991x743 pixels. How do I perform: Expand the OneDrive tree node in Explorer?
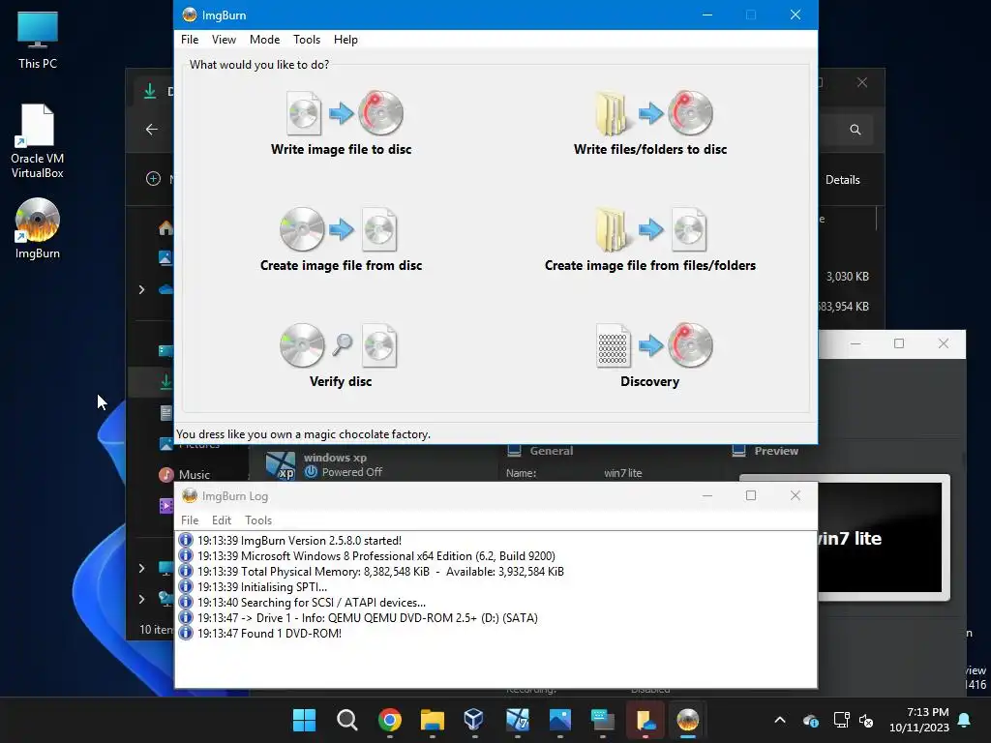pos(141,289)
